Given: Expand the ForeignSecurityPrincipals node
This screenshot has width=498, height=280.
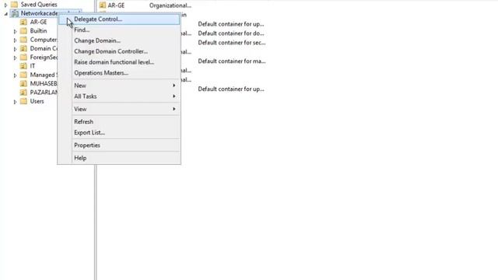Looking at the screenshot, I should [15, 58].
